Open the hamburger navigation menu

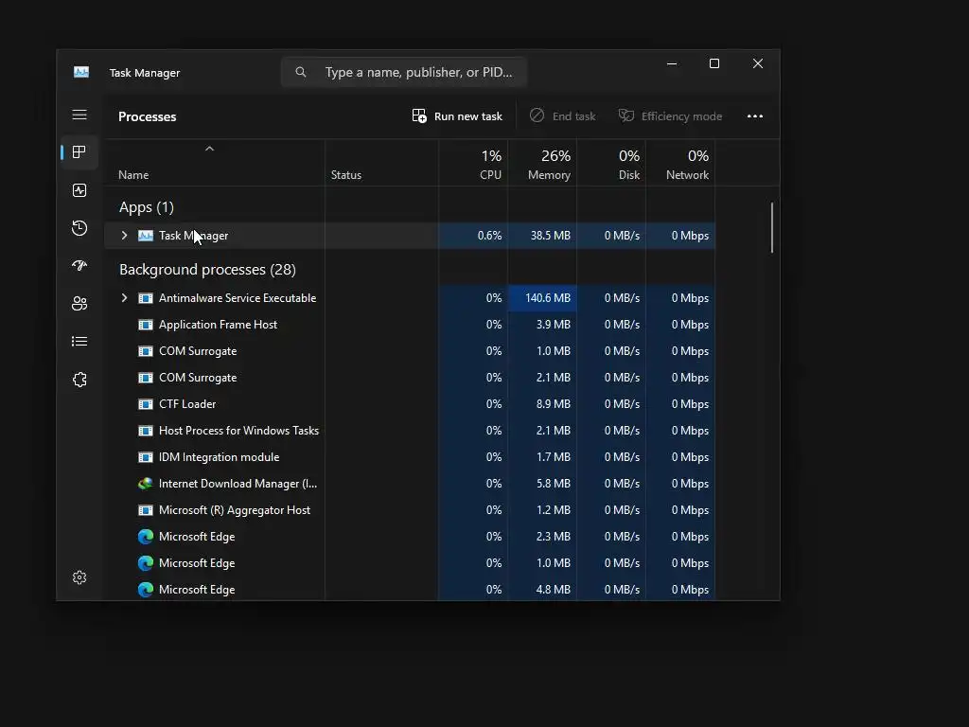(x=79, y=115)
